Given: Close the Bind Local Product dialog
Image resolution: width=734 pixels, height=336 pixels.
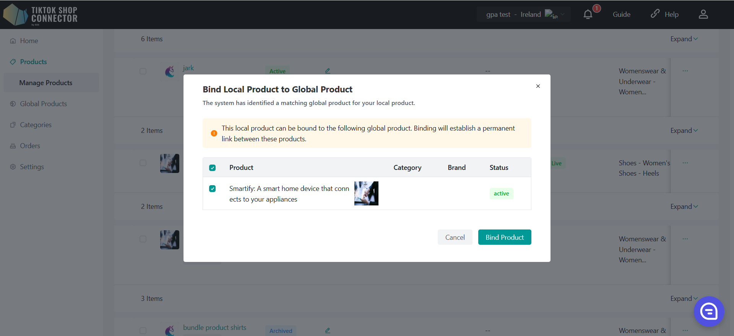Looking at the screenshot, I should point(538,86).
